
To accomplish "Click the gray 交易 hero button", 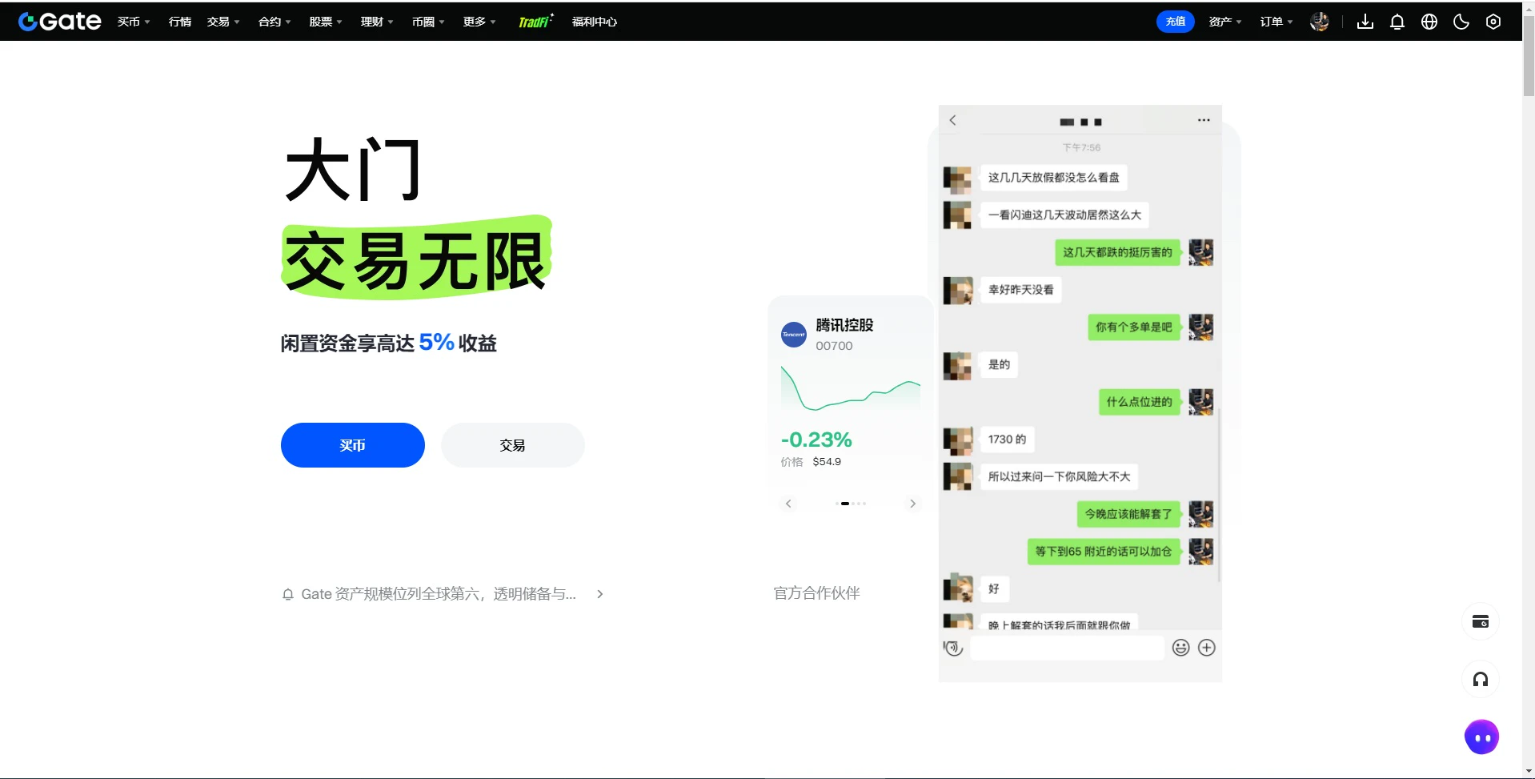I will click(x=513, y=445).
